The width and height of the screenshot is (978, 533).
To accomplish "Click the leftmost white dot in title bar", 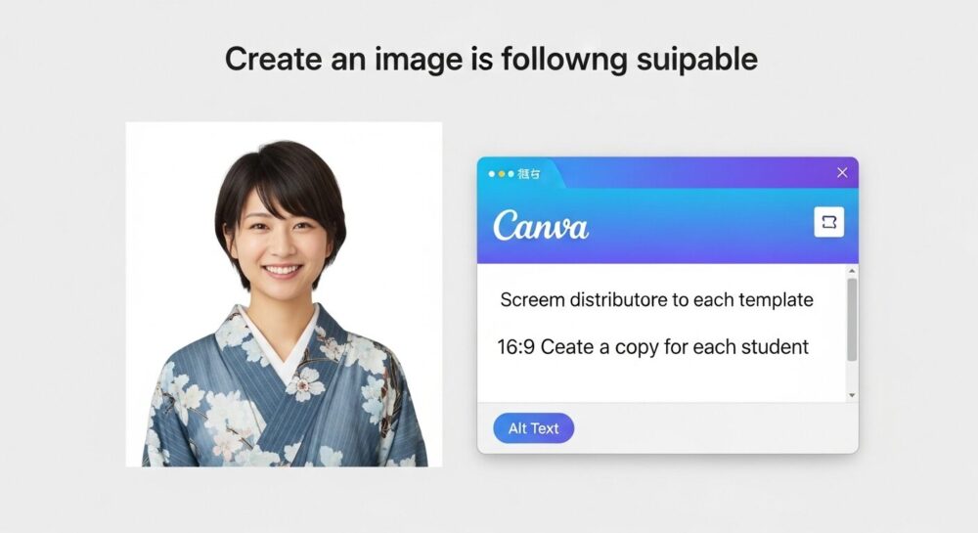I will [492, 174].
